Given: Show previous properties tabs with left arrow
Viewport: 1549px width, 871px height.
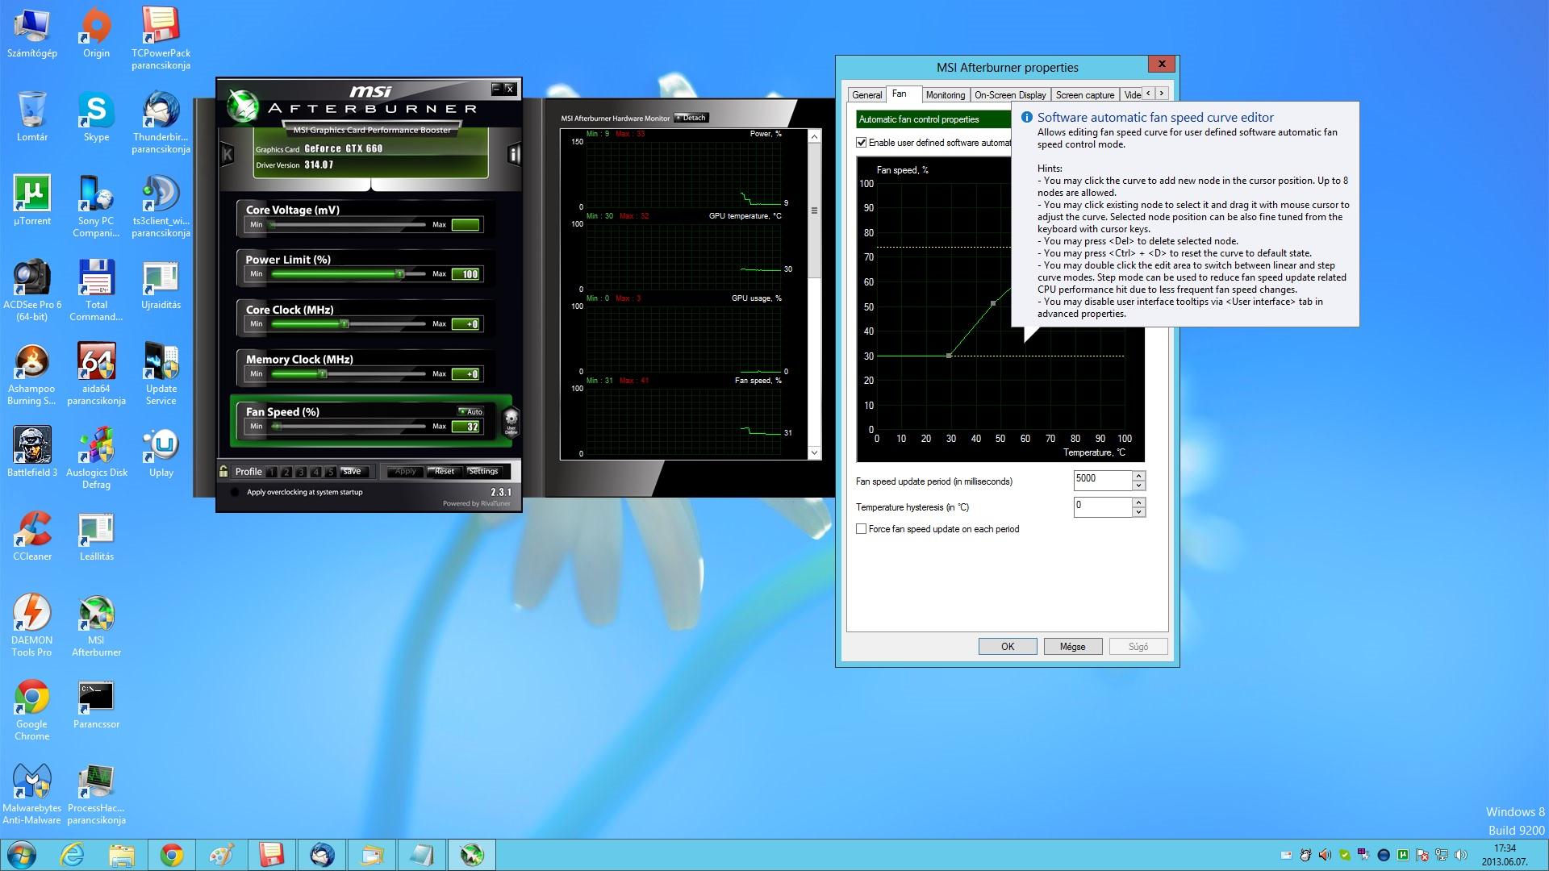Looking at the screenshot, I should [x=1148, y=94].
